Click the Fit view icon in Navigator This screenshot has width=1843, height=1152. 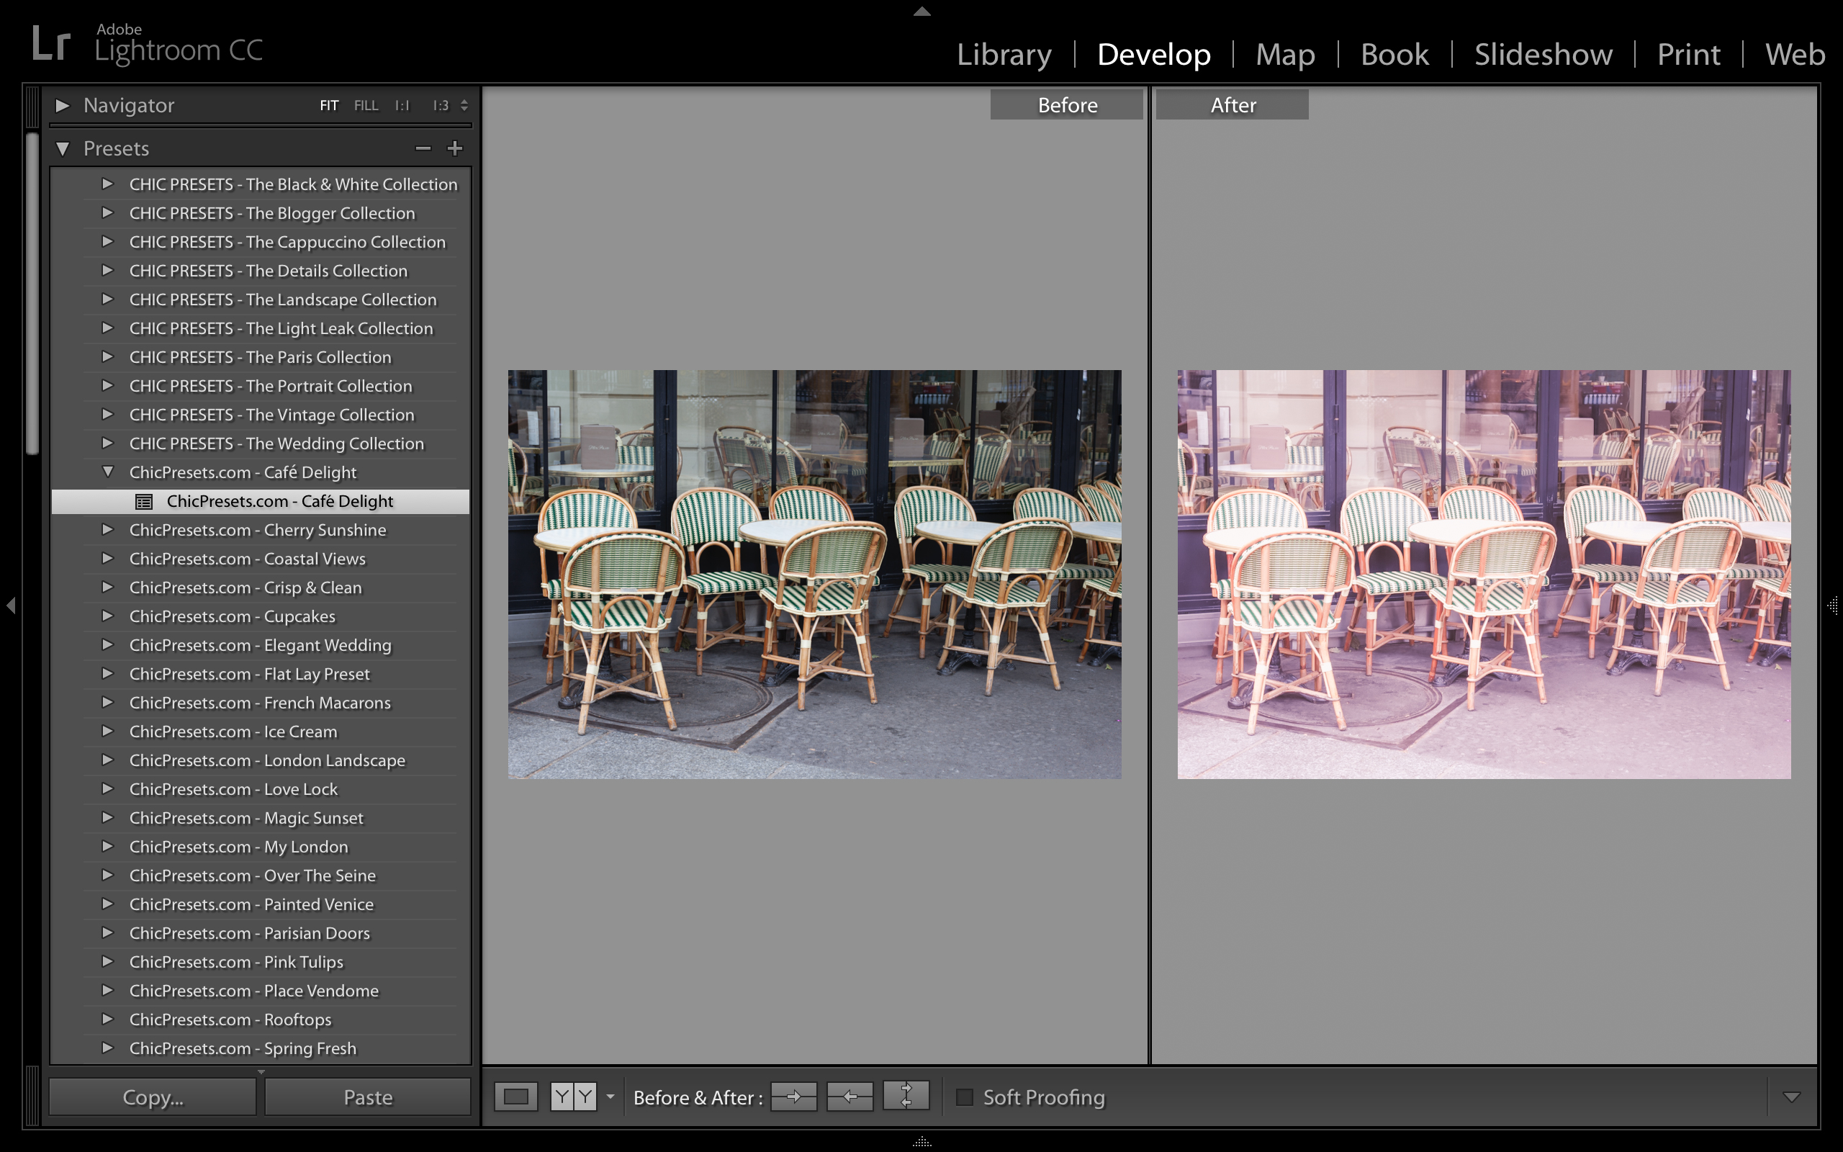328,105
